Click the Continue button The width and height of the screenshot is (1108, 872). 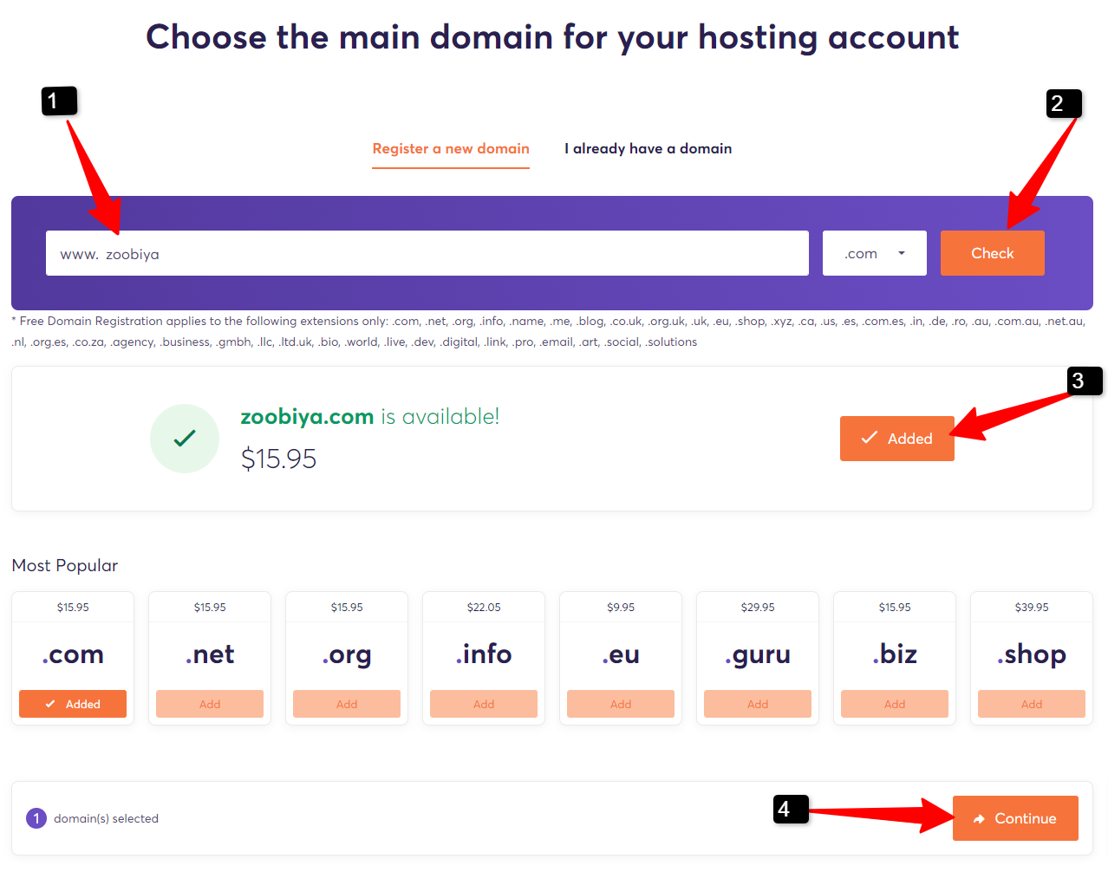(x=1014, y=817)
